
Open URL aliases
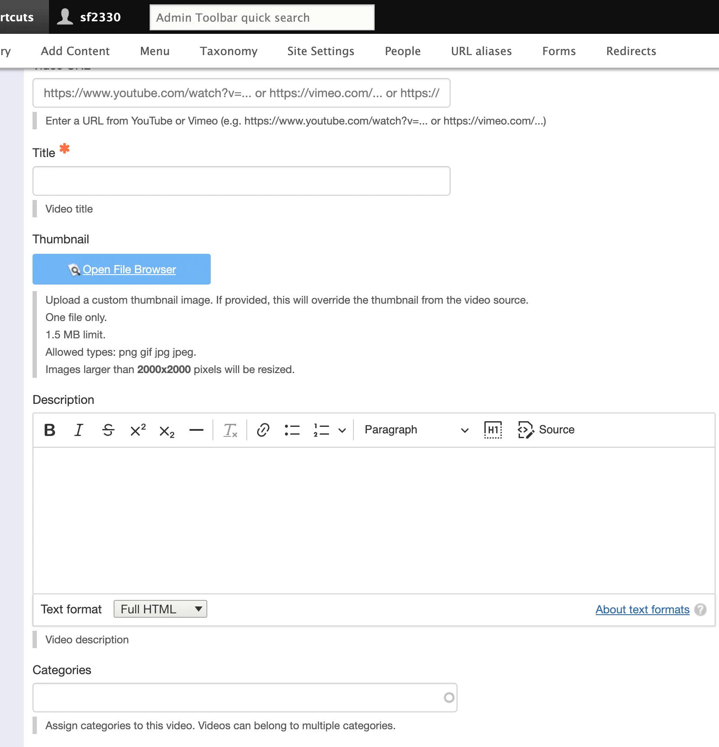click(481, 51)
